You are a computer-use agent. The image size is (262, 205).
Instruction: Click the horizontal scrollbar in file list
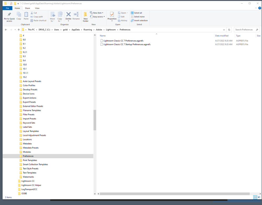[x=175, y=194]
